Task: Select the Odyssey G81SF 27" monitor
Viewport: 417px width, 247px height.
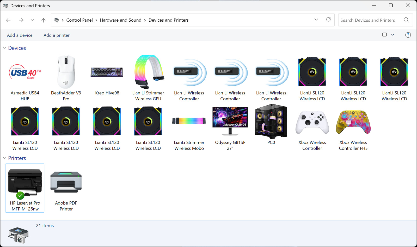Action: click(230, 128)
